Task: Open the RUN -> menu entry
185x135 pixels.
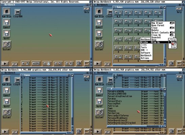Action: click(x=146, y=50)
